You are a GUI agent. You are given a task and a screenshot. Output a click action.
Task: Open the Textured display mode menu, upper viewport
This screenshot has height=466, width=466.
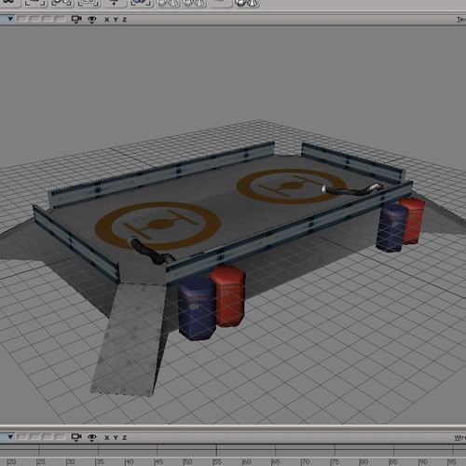click(x=461, y=20)
